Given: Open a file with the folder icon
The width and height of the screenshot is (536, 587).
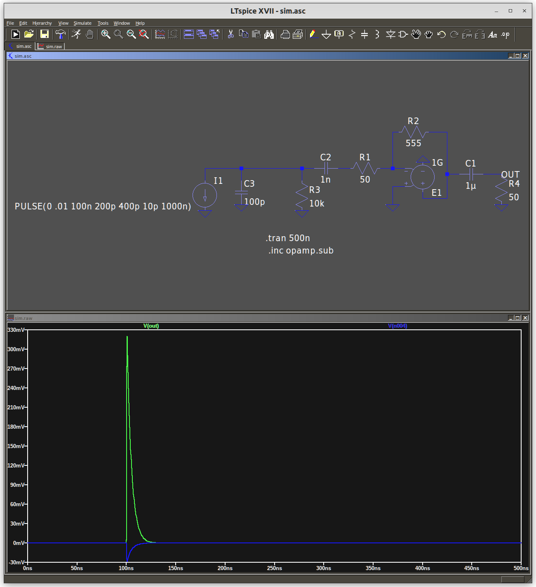Looking at the screenshot, I should pos(28,35).
